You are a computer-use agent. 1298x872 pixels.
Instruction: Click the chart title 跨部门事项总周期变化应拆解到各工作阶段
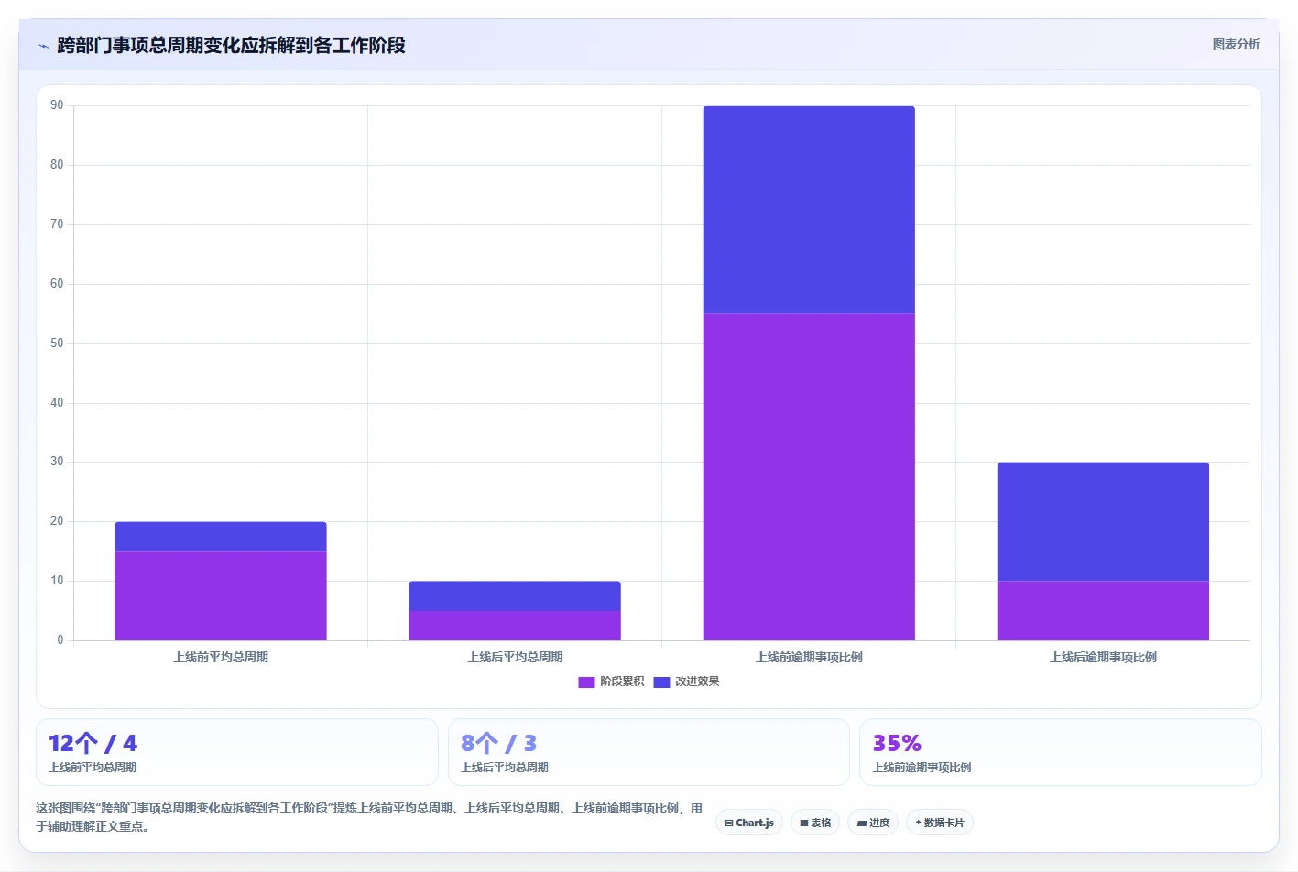click(x=231, y=45)
